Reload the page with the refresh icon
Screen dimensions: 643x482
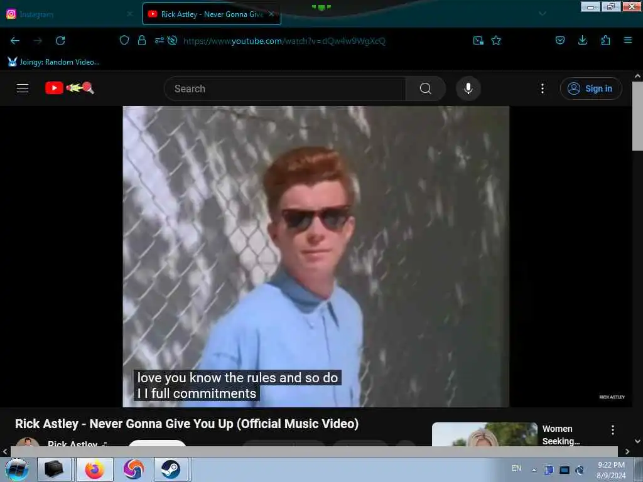[60, 41]
